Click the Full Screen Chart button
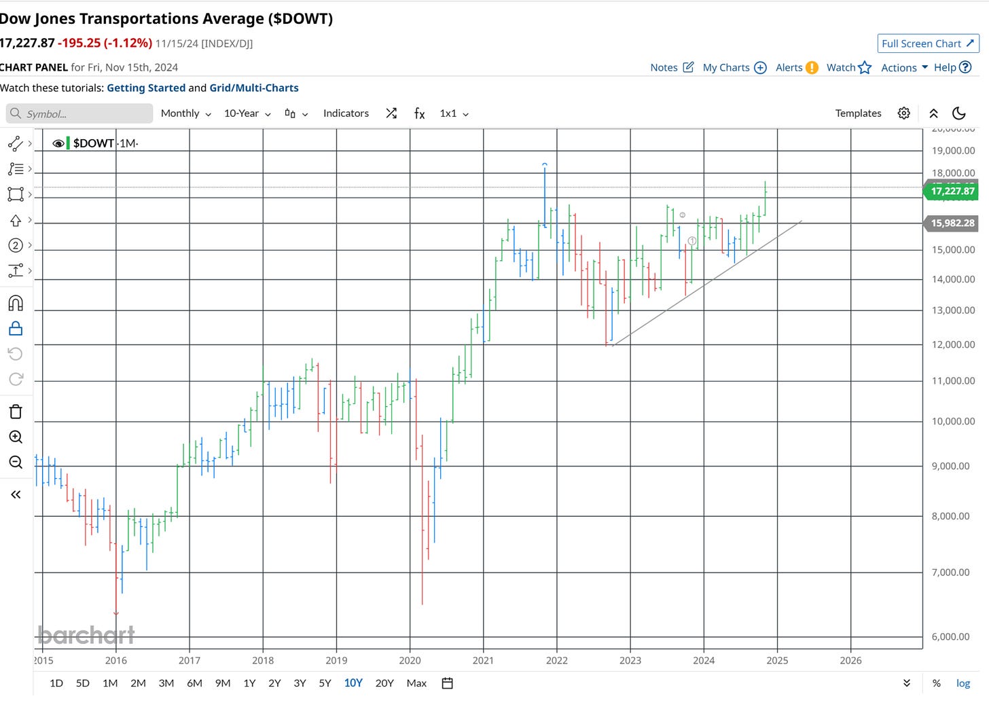 pos(928,43)
